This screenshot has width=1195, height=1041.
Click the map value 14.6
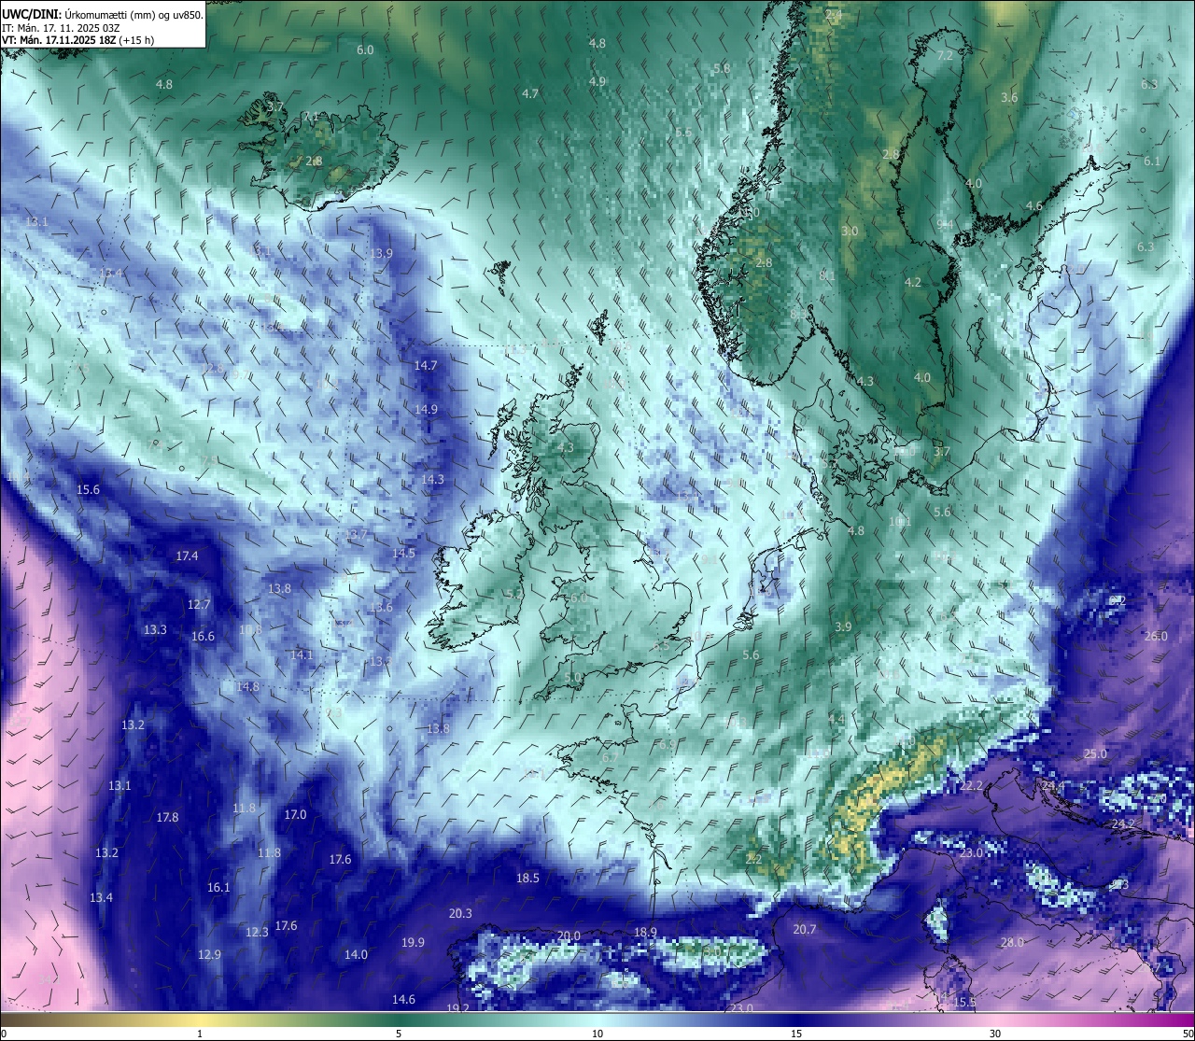pos(403,999)
